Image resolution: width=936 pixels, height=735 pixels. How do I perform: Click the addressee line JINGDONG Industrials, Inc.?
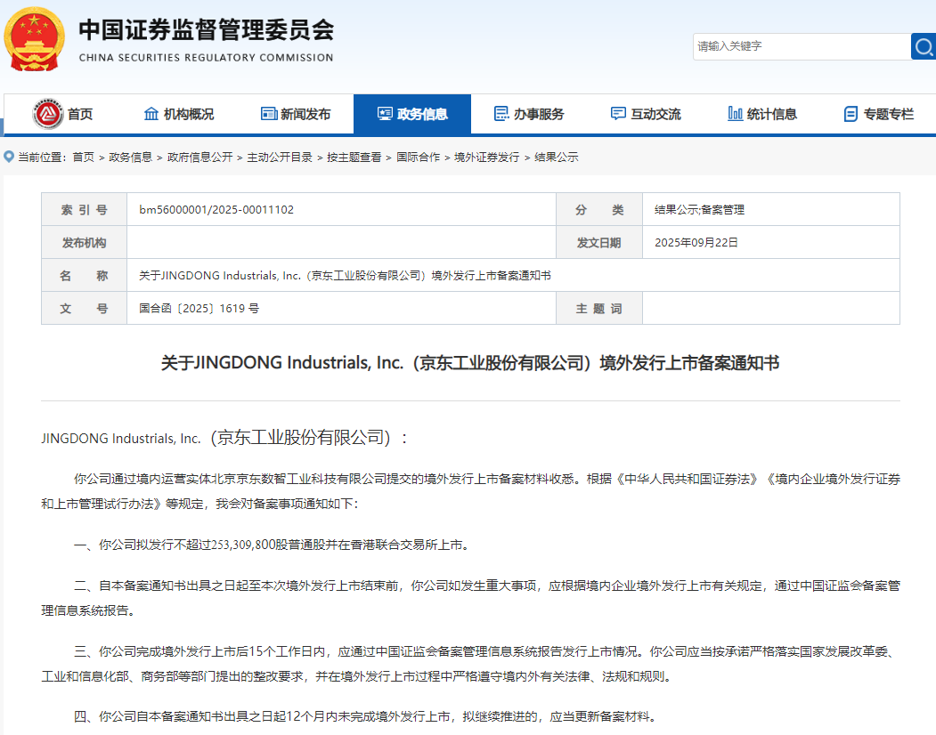coord(224,438)
